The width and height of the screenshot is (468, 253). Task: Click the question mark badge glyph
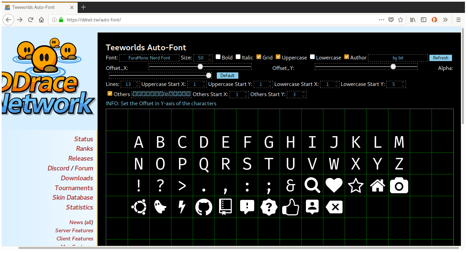point(269,206)
